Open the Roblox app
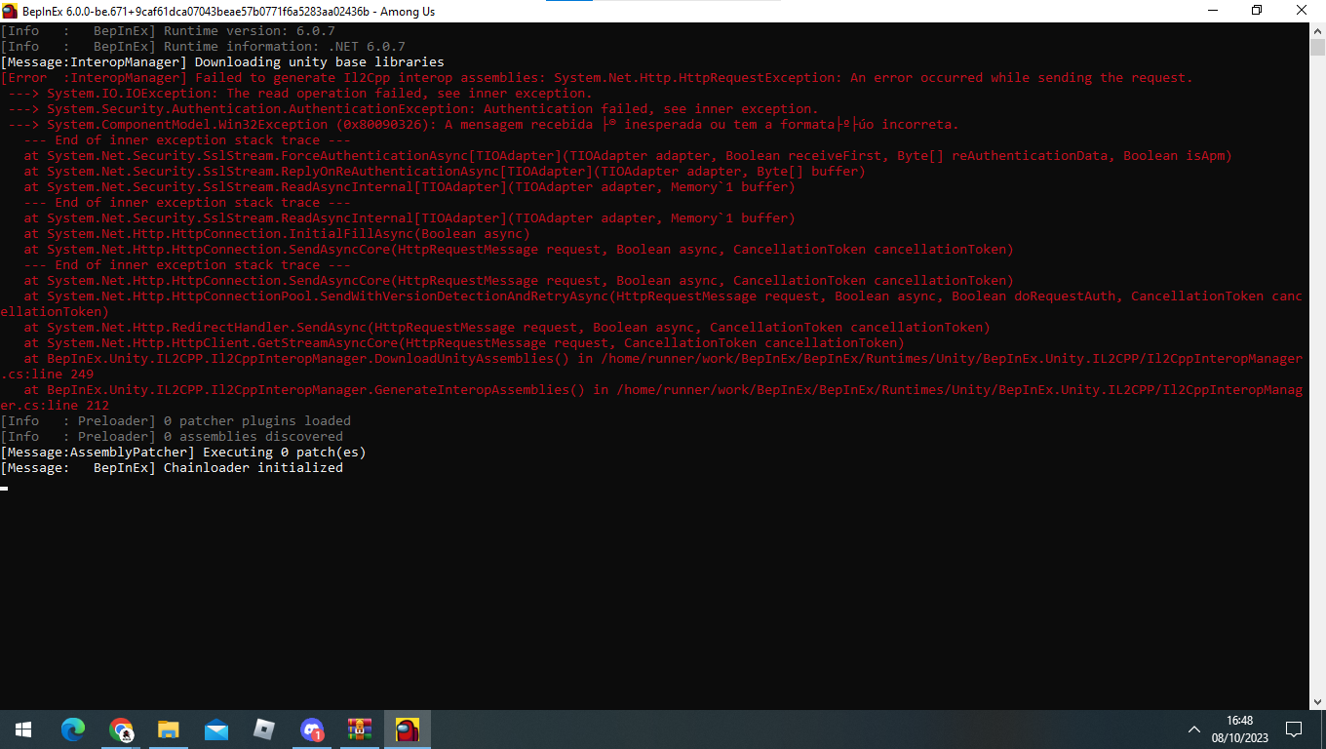Image resolution: width=1326 pixels, height=749 pixels. [263, 729]
